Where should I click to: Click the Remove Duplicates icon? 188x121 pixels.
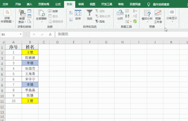pyautogui.click(x=127, y=16)
